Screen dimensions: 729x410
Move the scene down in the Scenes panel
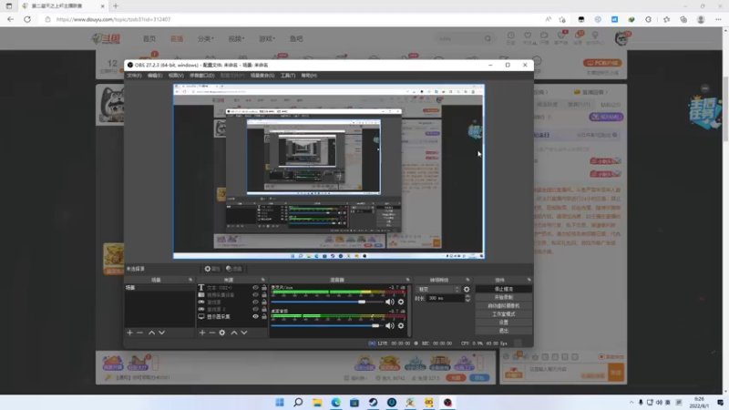click(x=162, y=333)
